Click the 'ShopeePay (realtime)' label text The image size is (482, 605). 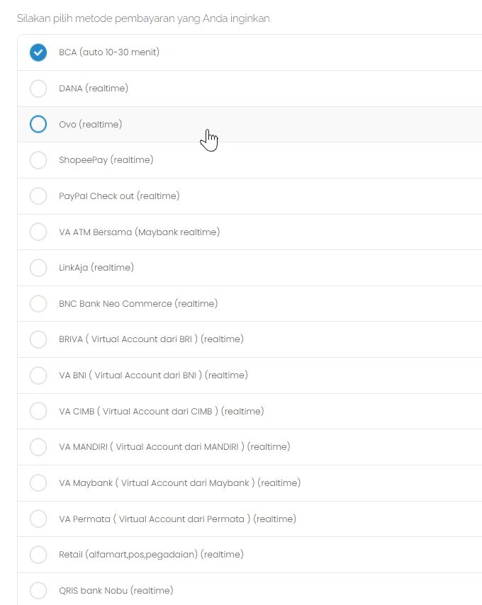point(106,159)
